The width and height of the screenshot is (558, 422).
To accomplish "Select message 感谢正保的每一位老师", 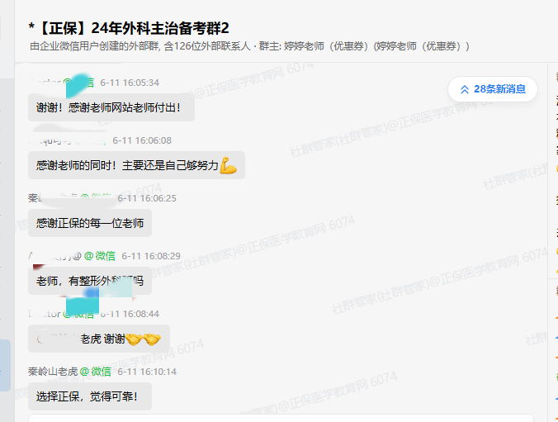I will pos(90,223).
